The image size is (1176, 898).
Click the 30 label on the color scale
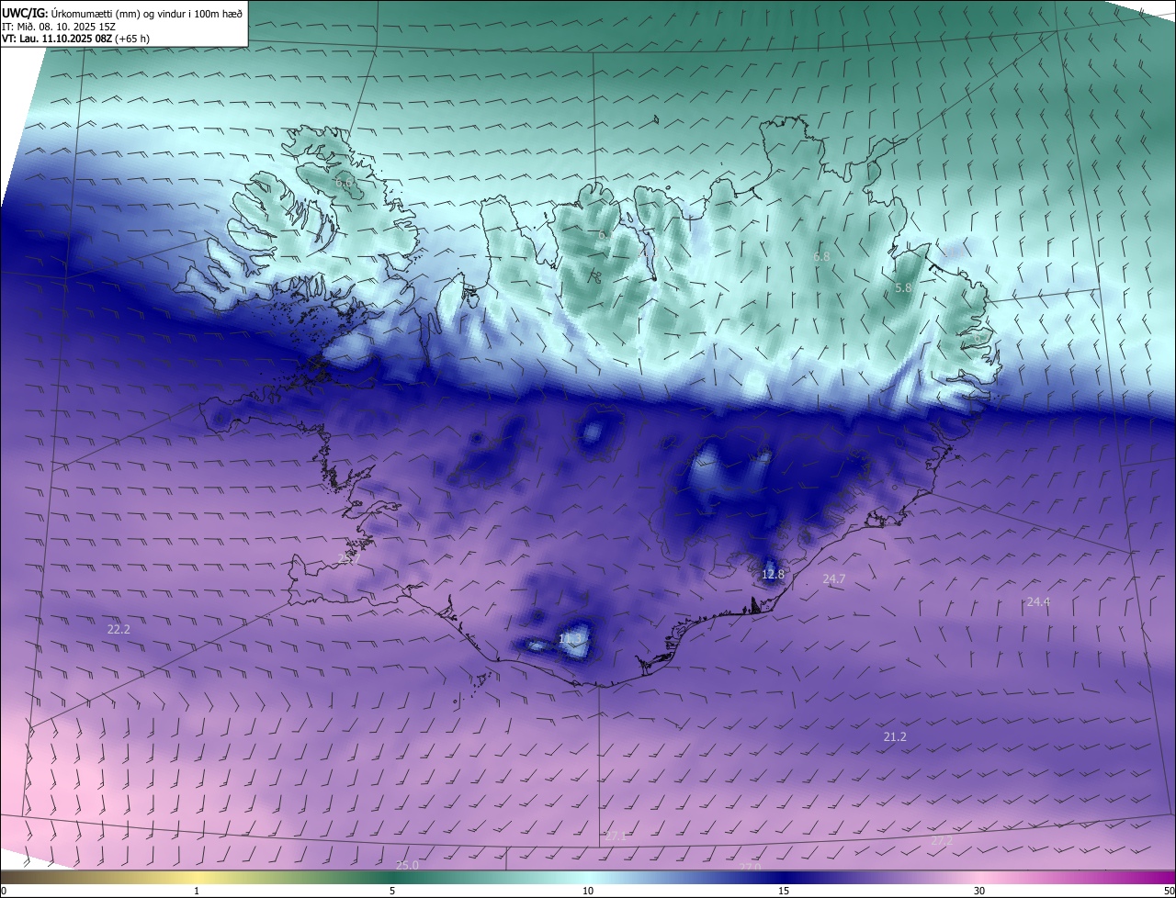coord(979,891)
